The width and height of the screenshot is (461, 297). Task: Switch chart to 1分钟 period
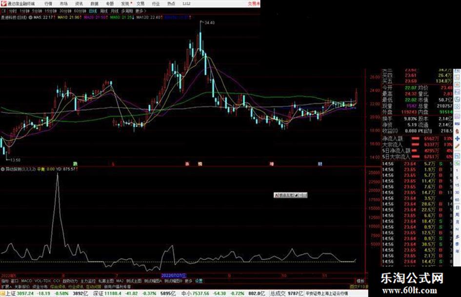[x=24, y=11]
